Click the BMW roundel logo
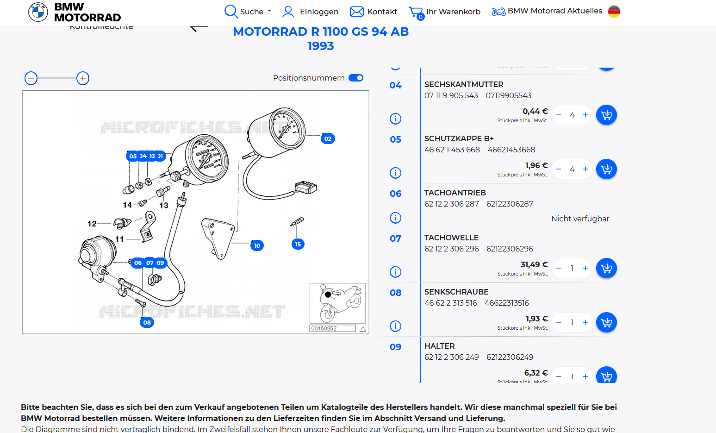The image size is (716, 433). pos(38,12)
